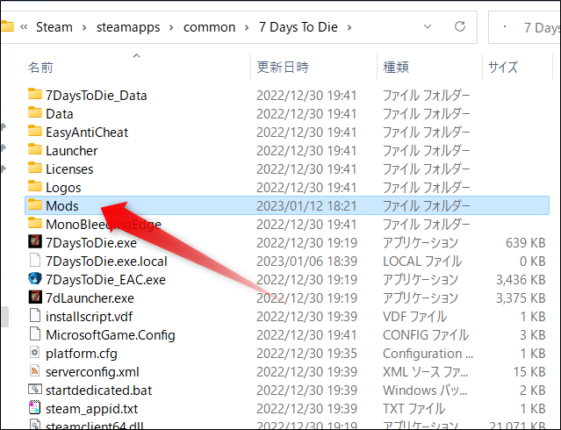The height and width of the screenshot is (430, 561).
Task: Show hidden breadcrumb path via double chevron
Action: (24, 27)
